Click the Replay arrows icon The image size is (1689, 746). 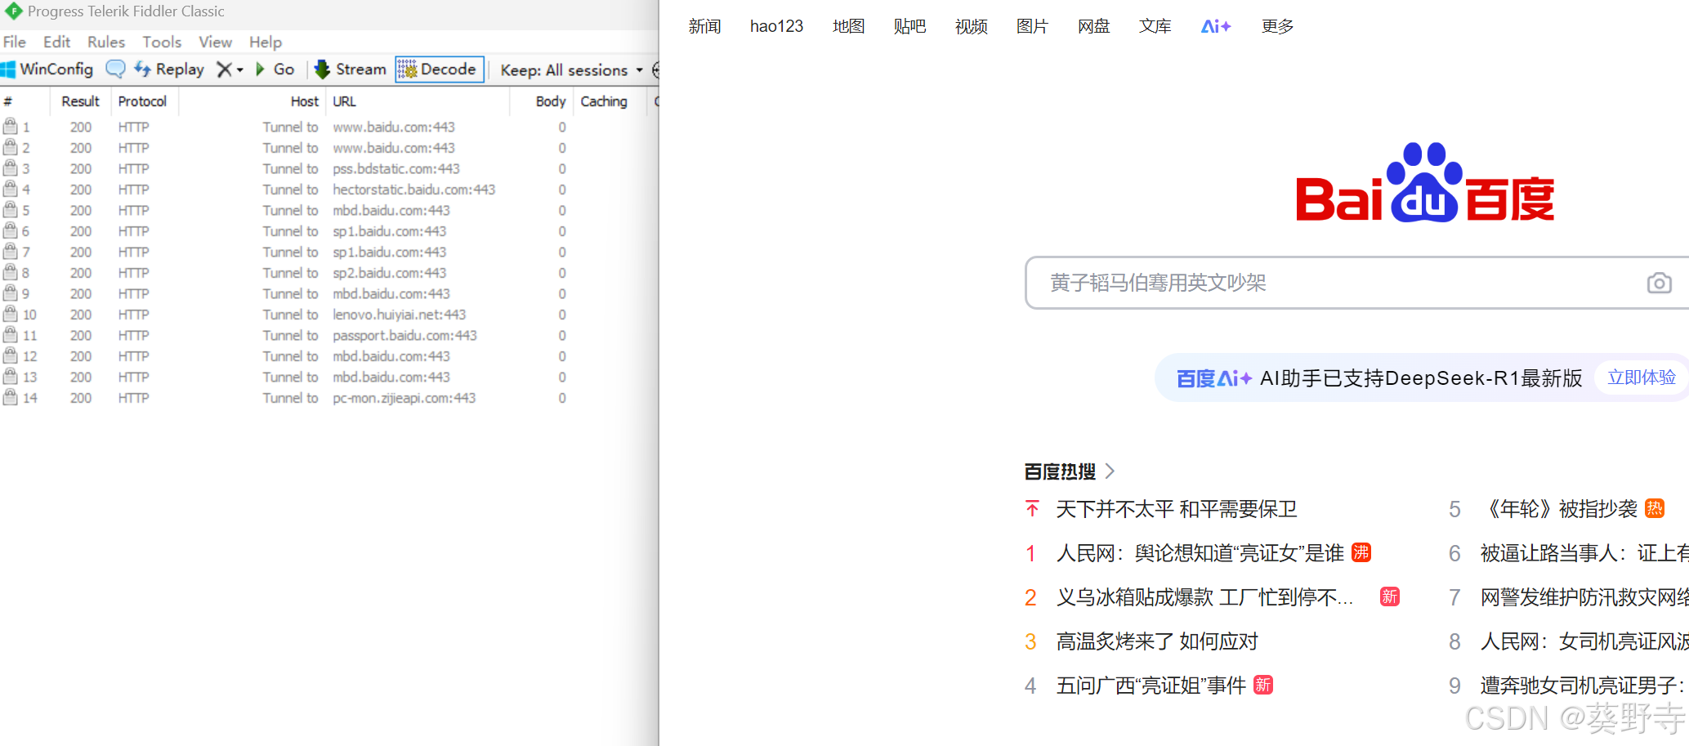tap(142, 69)
